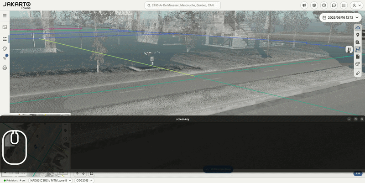Click the Jakarto Towns logo
Image resolution: width=365 pixels, height=183 pixels.
[x=17, y=5]
